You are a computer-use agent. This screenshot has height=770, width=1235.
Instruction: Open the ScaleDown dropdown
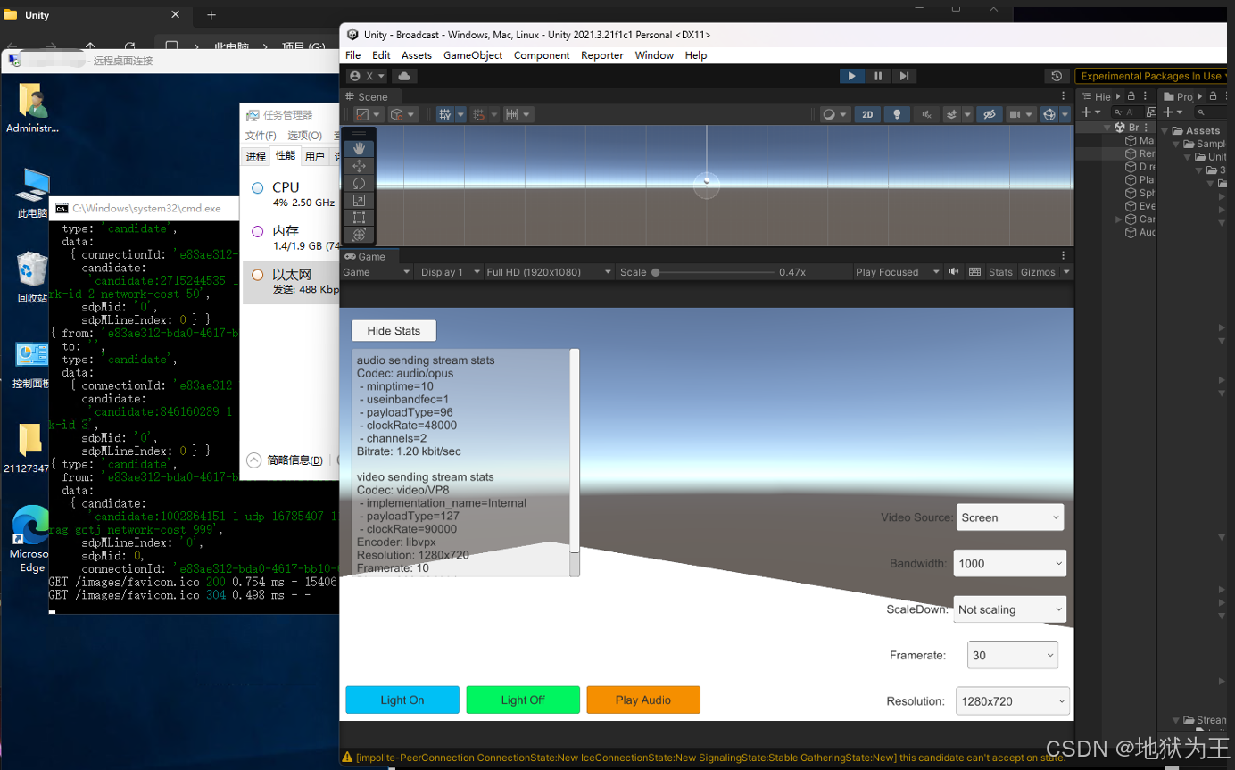pyautogui.click(x=1010, y=609)
